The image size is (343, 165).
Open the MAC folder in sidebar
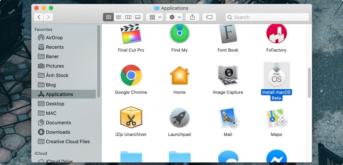point(63,113)
